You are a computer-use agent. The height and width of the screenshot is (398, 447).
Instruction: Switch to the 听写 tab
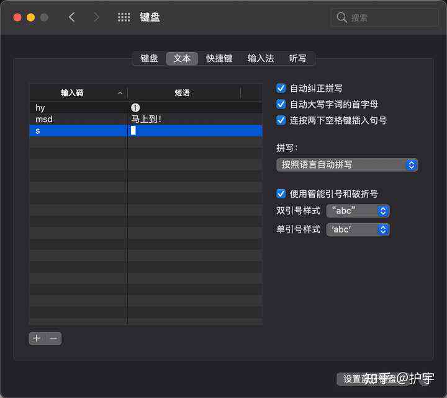(x=297, y=59)
